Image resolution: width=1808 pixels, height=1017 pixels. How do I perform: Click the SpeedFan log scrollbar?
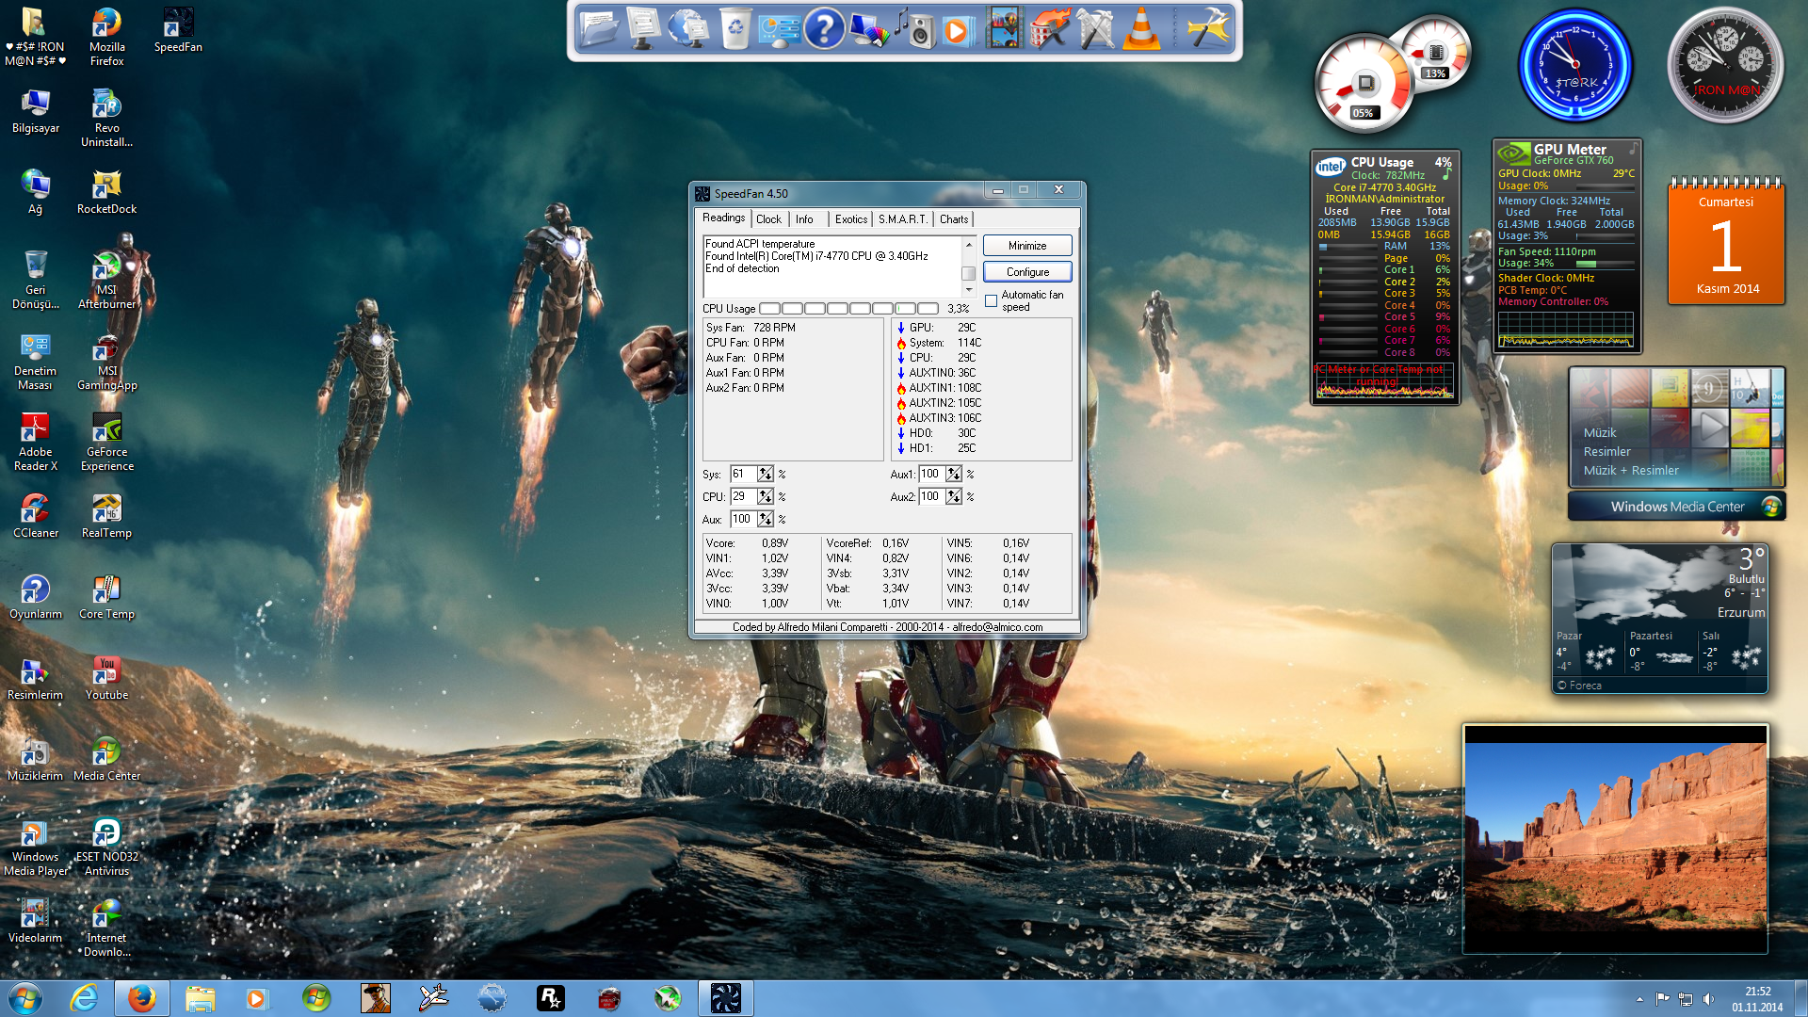coord(968,267)
